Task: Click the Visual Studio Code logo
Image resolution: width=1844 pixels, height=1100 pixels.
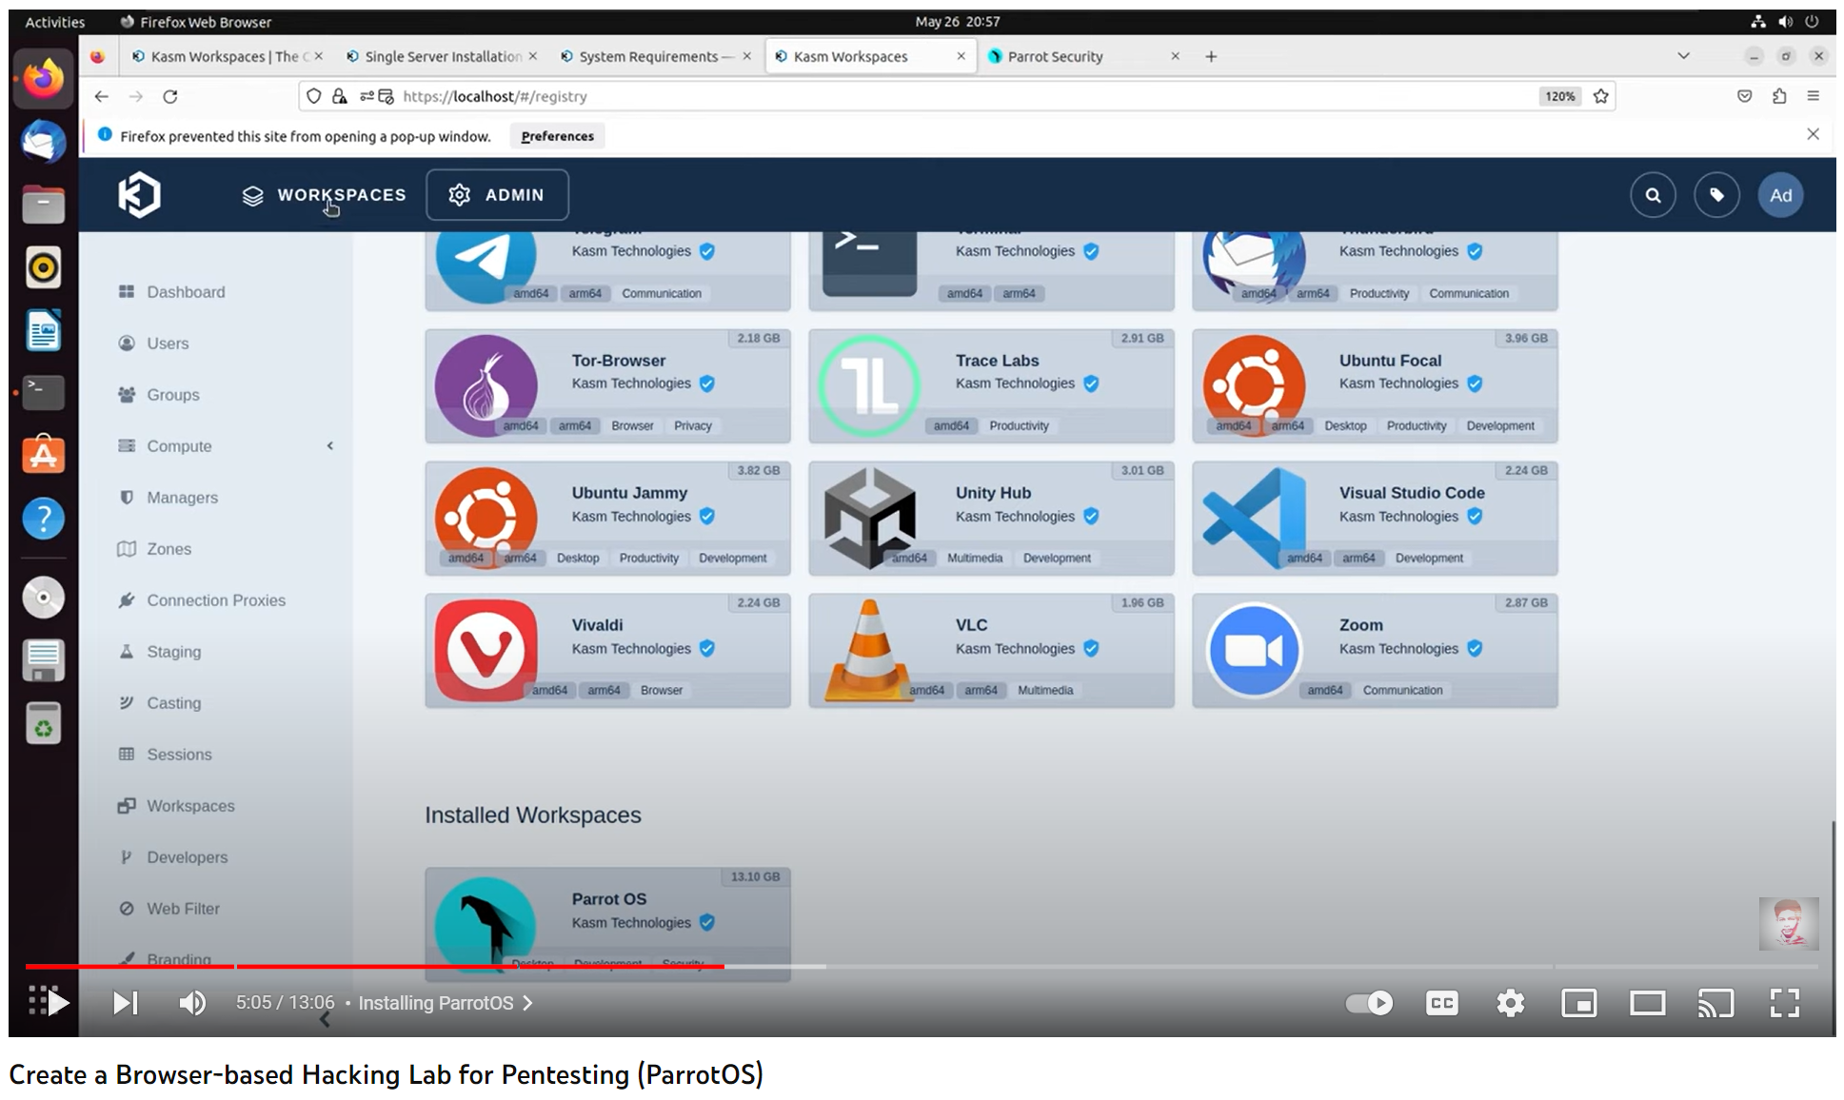Action: click(x=1254, y=518)
